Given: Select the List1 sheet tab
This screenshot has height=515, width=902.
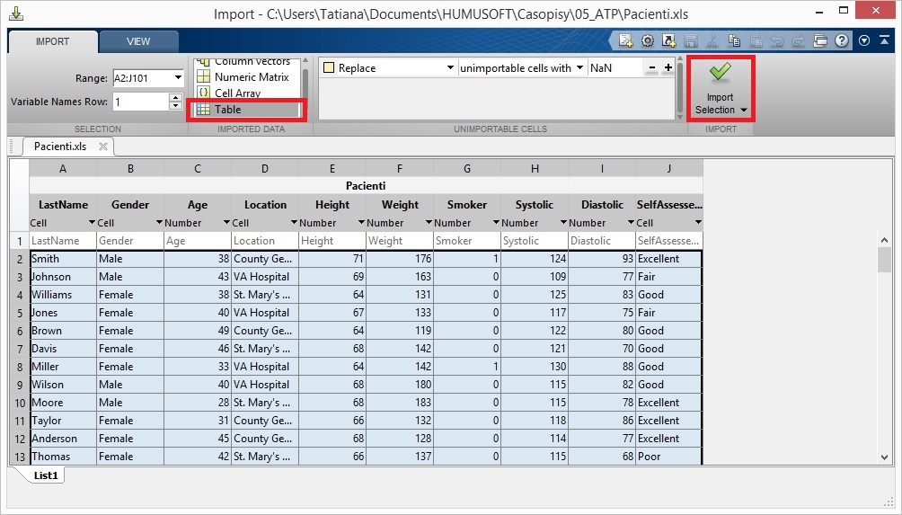Looking at the screenshot, I should pos(46,475).
